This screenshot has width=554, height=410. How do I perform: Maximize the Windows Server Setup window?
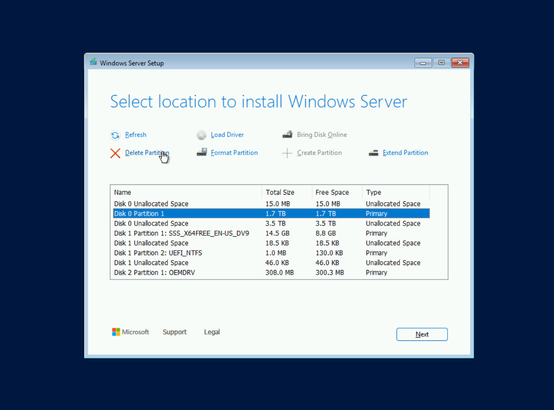click(442, 63)
